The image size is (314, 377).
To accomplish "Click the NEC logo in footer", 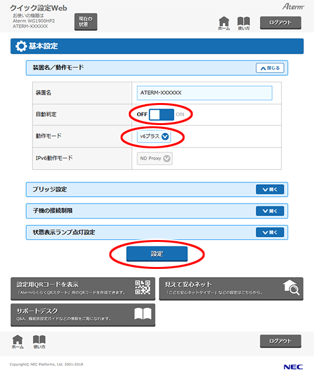I will pos(293,367).
